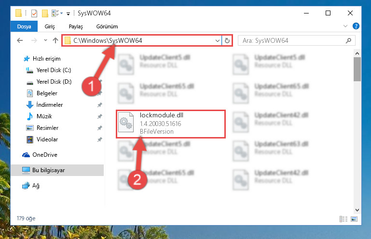Switch to large icons view in status bar
The width and height of the screenshot is (371, 239).
click(x=354, y=219)
